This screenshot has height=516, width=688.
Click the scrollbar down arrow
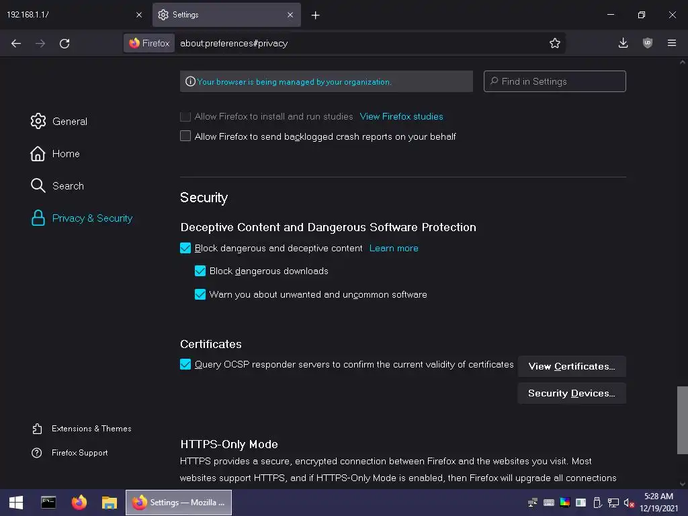683,484
